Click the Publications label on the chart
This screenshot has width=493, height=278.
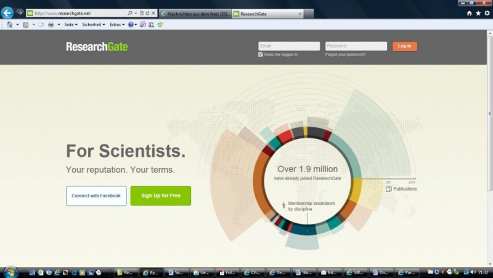click(x=405, y=189)
